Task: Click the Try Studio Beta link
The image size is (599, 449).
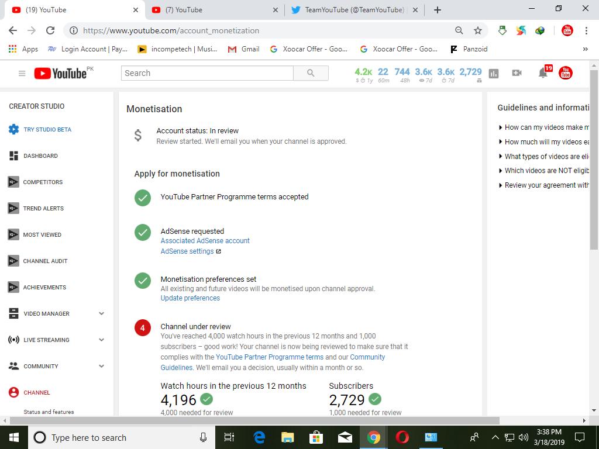Action: [x=47, y=129]
